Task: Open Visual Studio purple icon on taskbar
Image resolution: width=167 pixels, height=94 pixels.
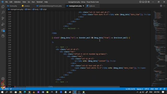Action: (38, 92)
